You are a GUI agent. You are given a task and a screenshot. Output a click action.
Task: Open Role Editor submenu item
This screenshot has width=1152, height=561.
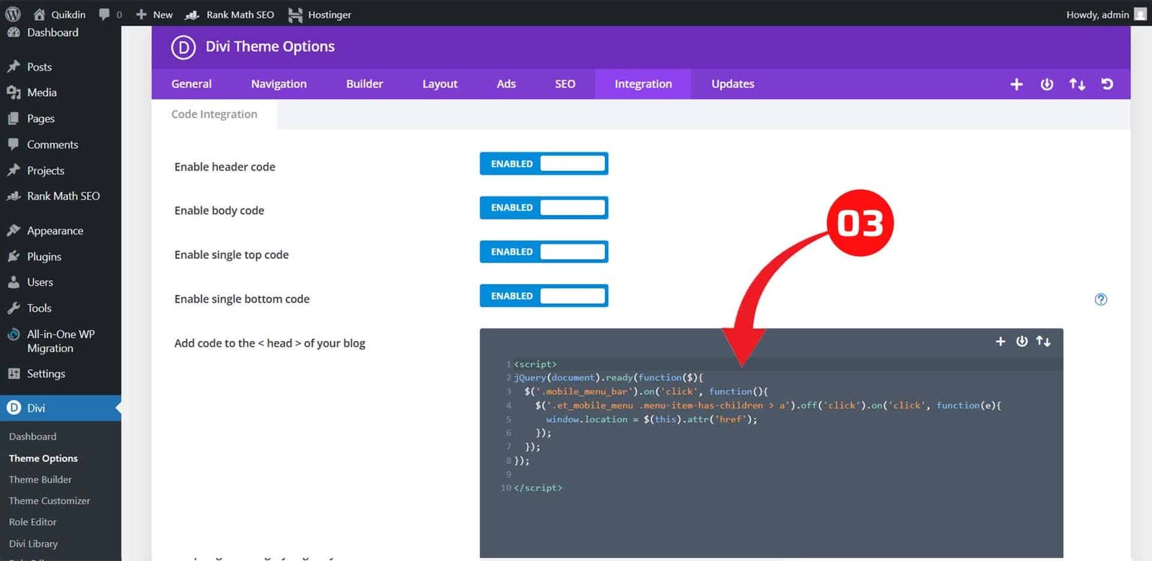(x=32, y=522)
